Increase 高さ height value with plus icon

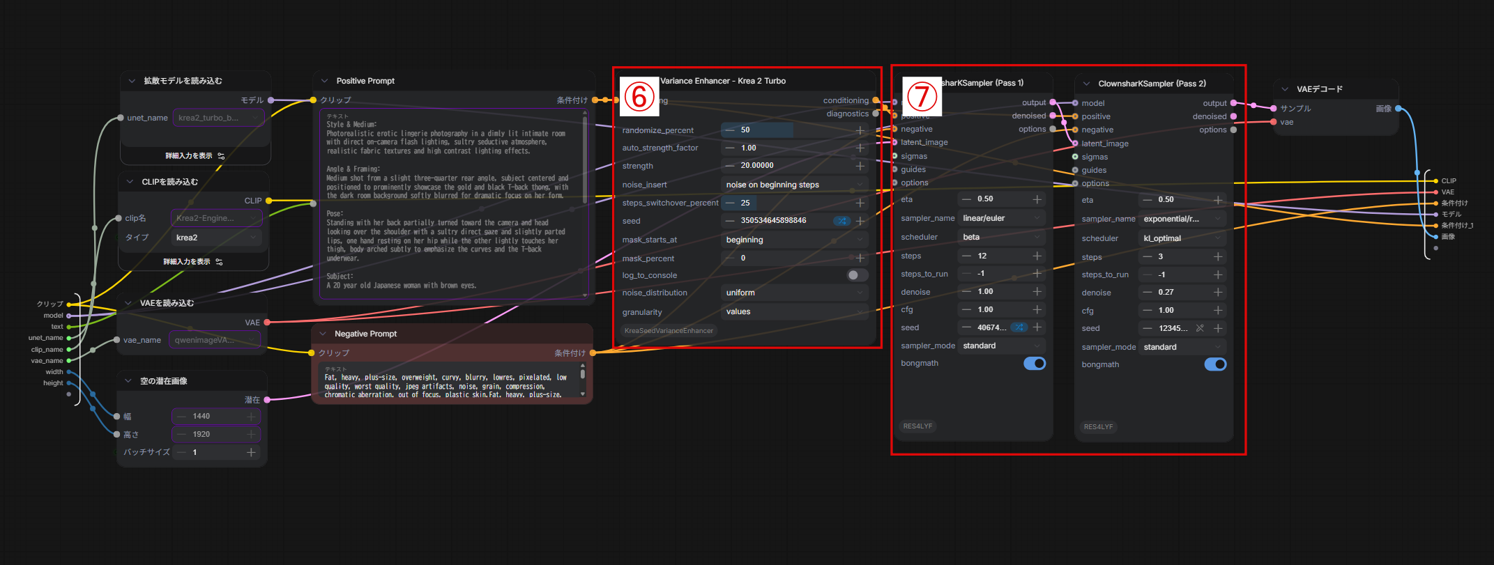click(251, 434)
